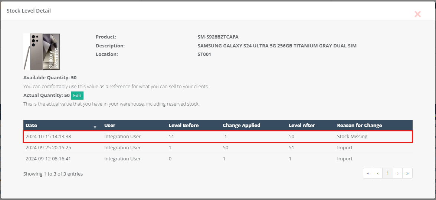Click the Reason for Change header
Image resolution: width=436 pixels, height=200 pixels.
359,126
